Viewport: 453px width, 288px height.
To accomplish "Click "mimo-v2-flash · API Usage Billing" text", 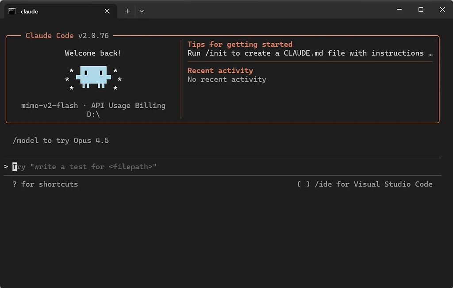I will point(93,106).
